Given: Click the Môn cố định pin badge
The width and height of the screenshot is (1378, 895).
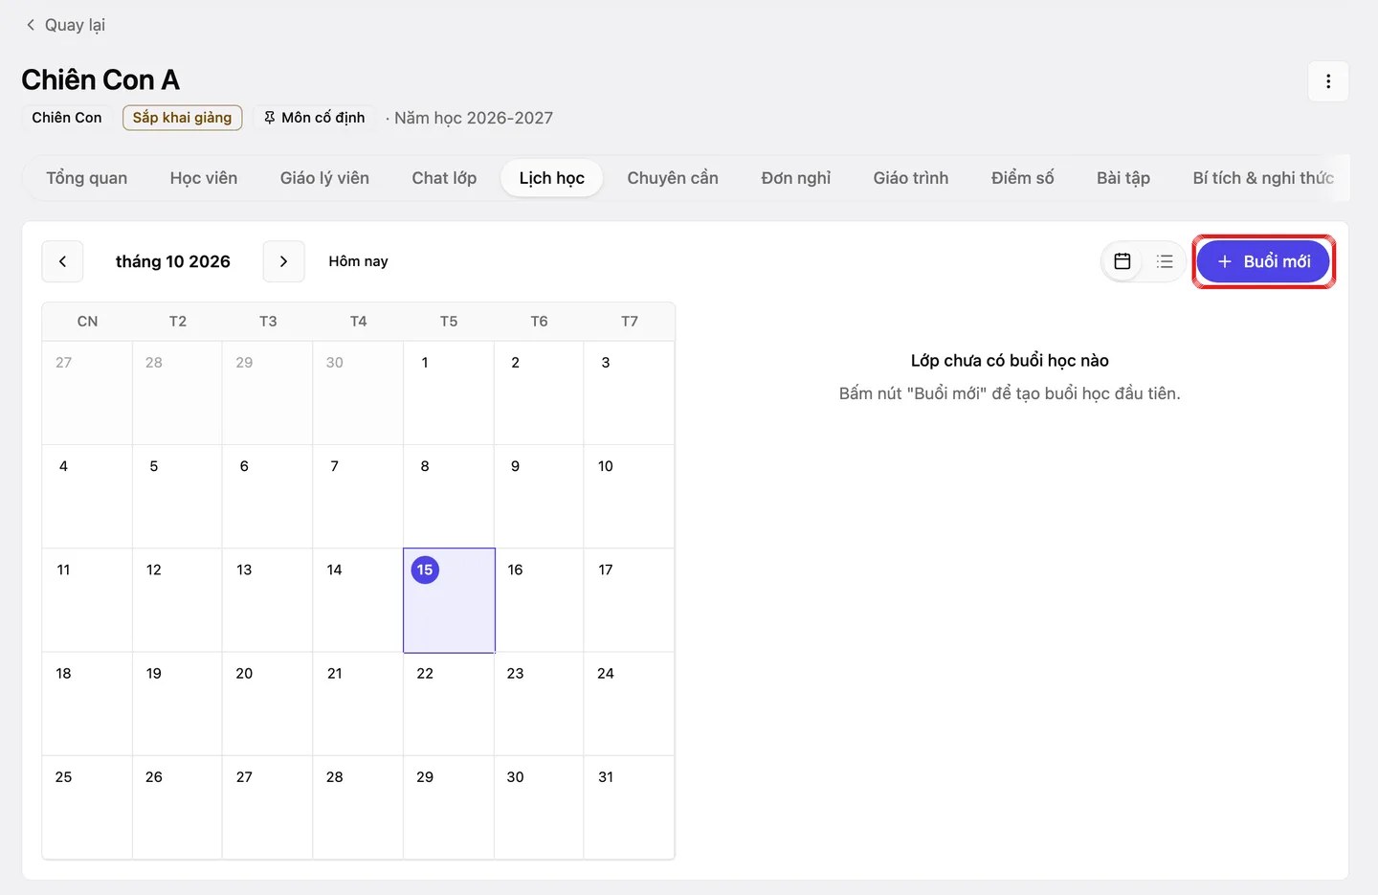Looking at the screenshot, I should coord(315,118).
